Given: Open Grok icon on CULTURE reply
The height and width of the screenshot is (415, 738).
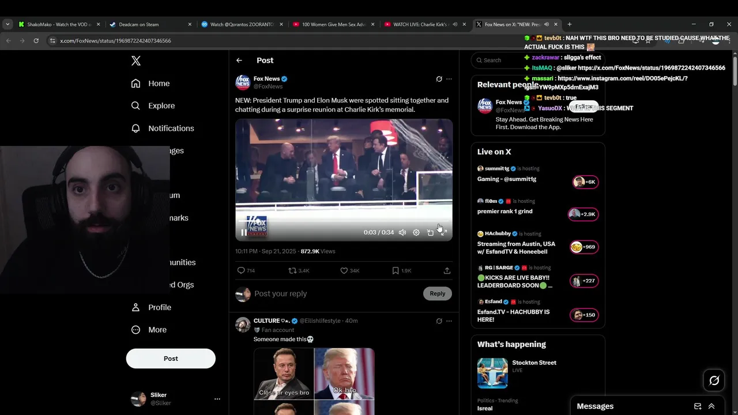Looking at the screenshot, I should (x=439, y=320).
